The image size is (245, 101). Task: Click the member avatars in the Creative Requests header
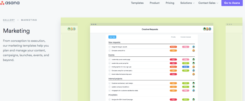click(x=207, y=29)
